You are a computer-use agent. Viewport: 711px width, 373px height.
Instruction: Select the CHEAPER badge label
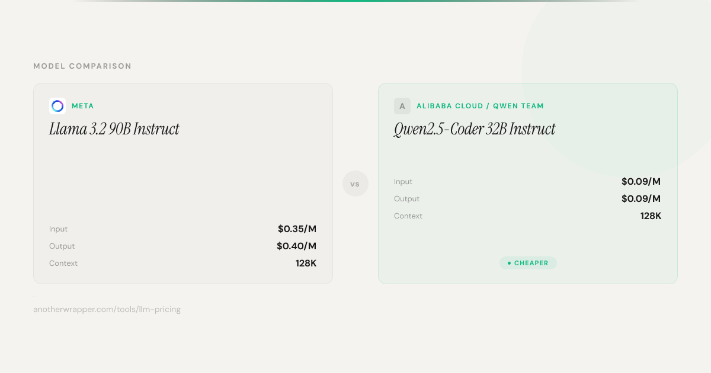point(531,263)
